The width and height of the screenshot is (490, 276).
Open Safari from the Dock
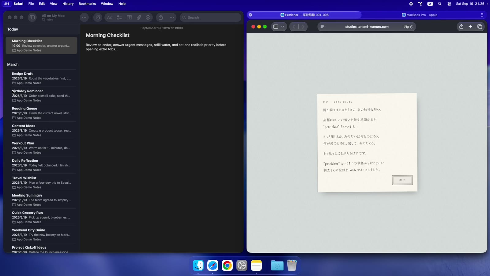click(x=213, y=266)
